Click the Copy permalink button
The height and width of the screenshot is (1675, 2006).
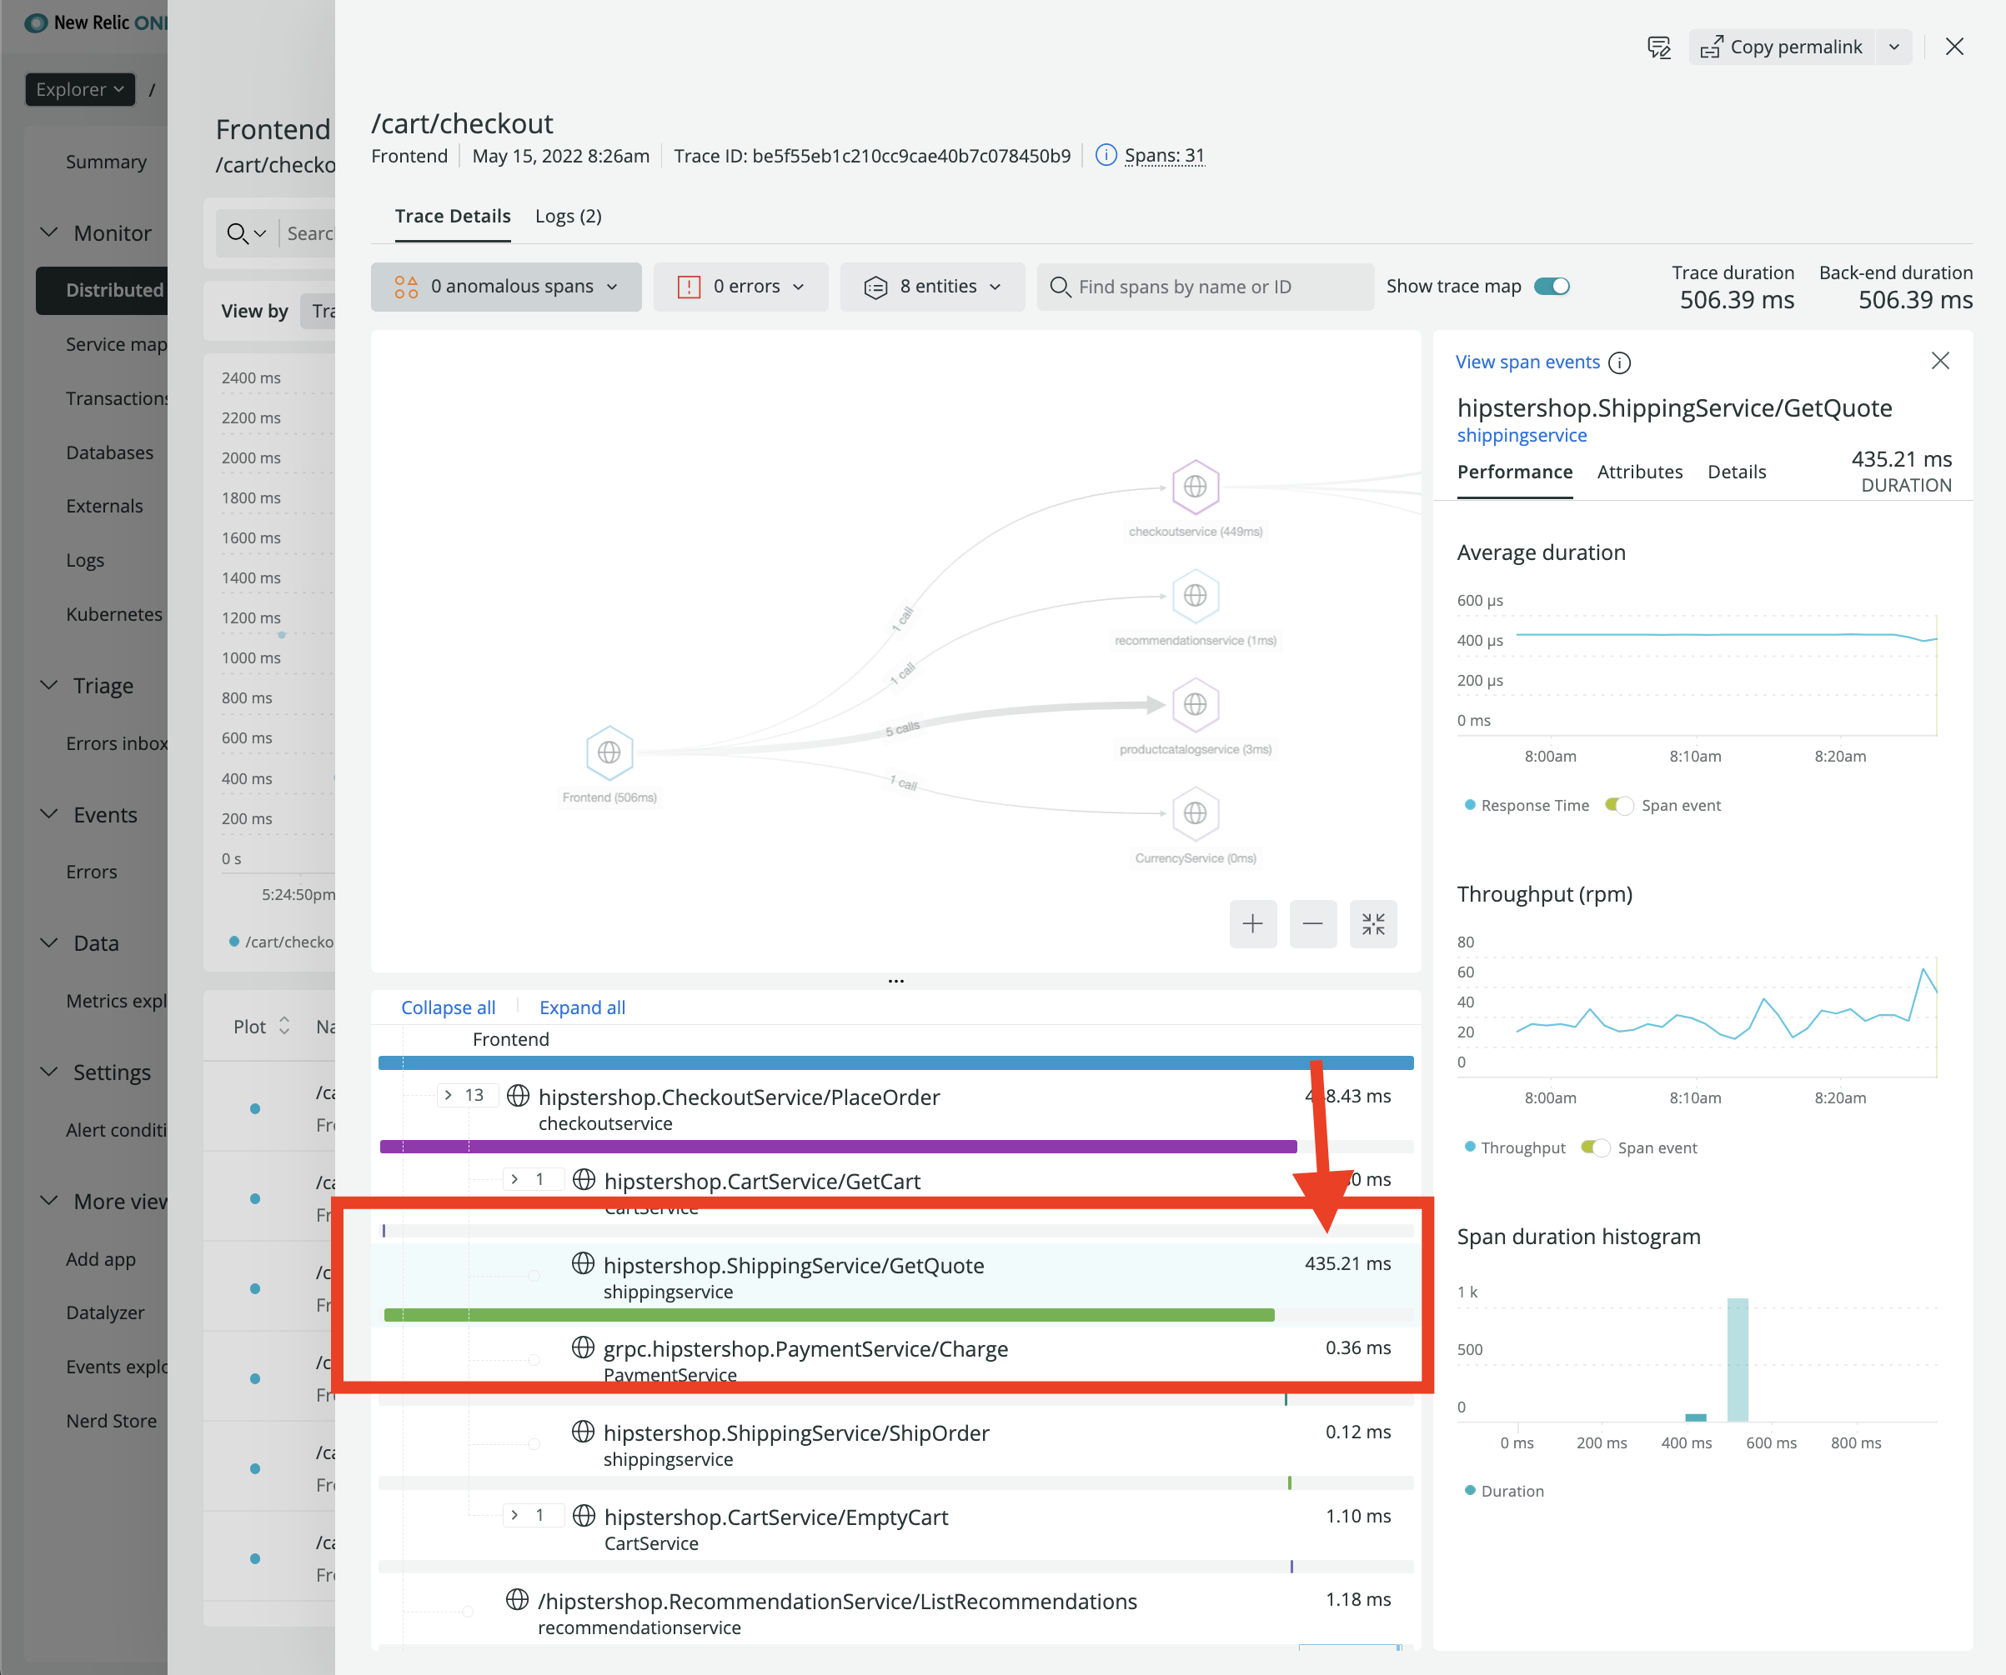(1781, 47)
